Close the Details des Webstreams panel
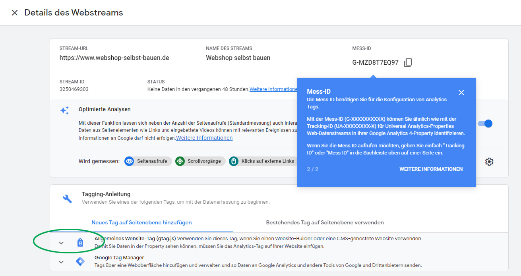This screenshot has width=521, height=276. [15, 13]
